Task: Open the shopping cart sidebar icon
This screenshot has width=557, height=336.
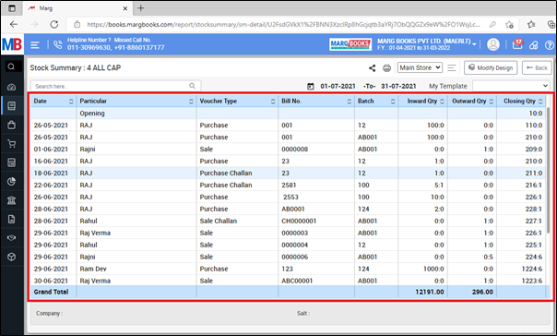Action: click(11, 144)
